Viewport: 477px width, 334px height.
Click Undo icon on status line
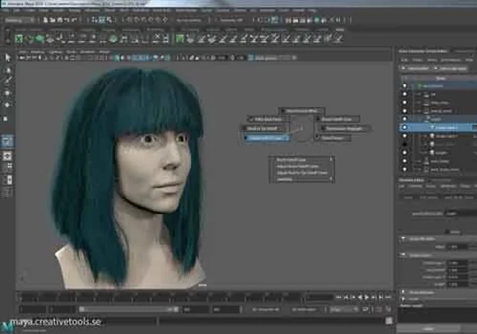point(67,20)
